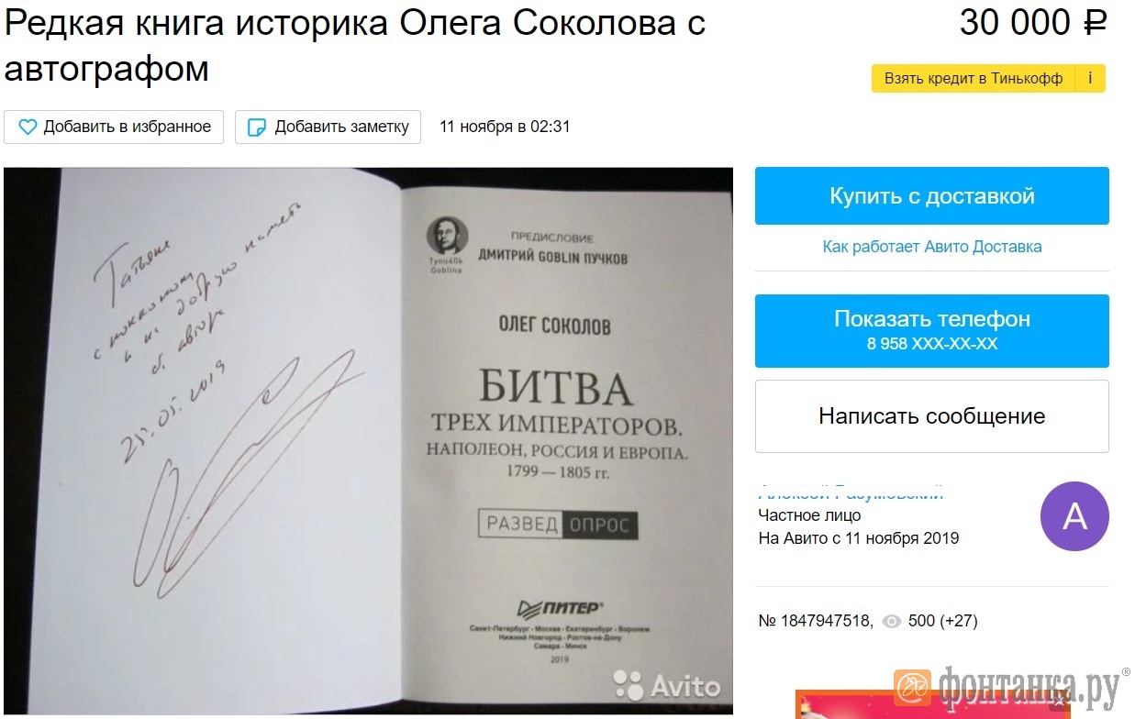Show the seller's phone number

[x=932, y=331]
